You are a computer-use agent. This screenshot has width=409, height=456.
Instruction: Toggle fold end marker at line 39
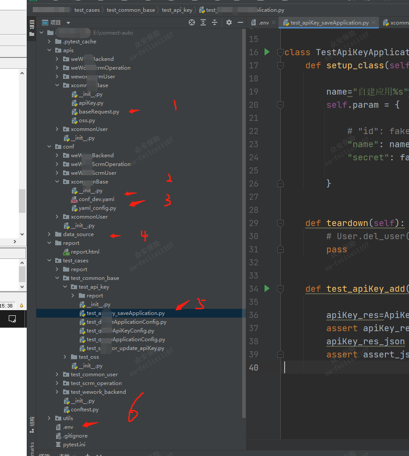click(281, 354)
